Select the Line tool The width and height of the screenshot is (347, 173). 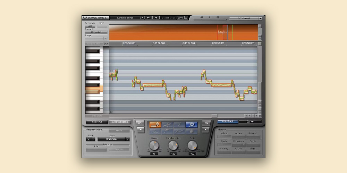(x=179, y=131)
